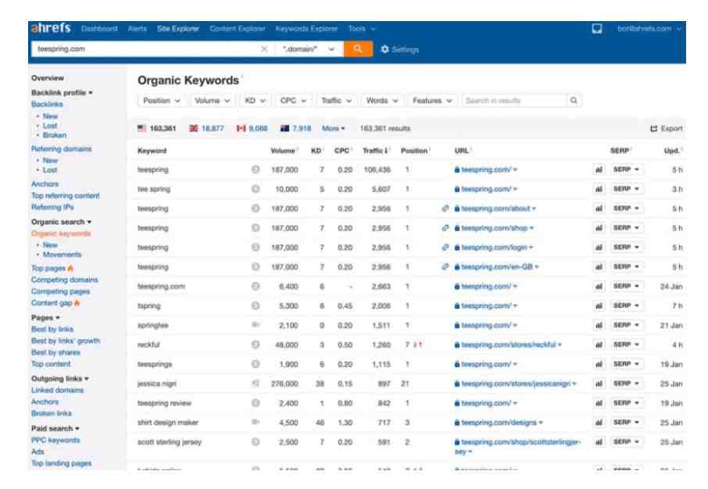Click the keyword info icon in the tee spring row
Screen dimensions: 708x489
tap(256, 189)
